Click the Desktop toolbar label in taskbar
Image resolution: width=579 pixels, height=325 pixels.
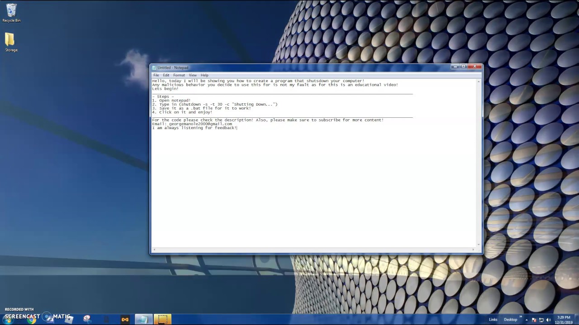(x=511, y=320)
